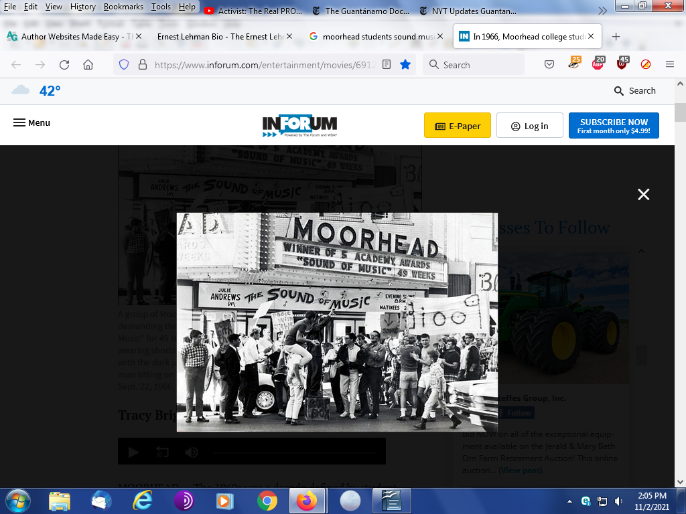Rewind audio ten seconds
Image resolution: width=686 pixels, height=514 pixels.
(162, 452)
